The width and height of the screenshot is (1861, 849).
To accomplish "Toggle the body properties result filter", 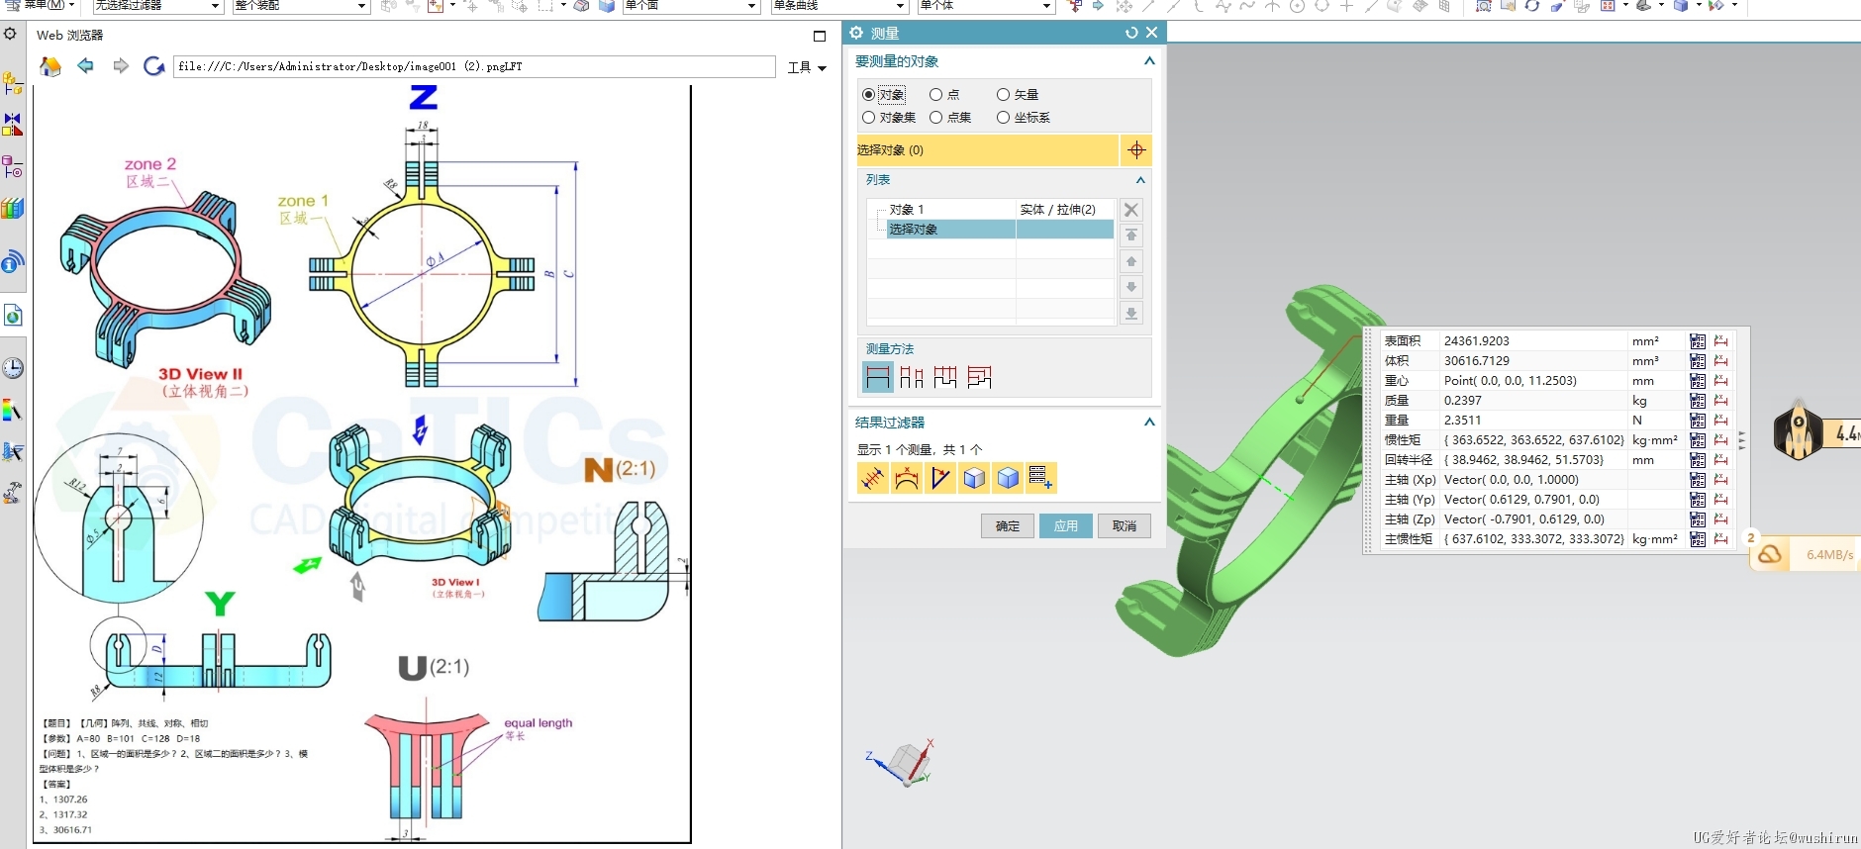I will click(1008, 478).
